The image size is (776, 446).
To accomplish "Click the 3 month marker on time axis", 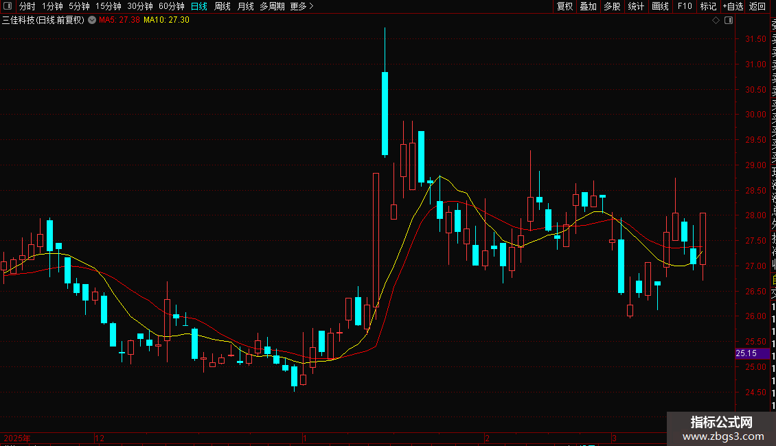I will click(614, 438).
